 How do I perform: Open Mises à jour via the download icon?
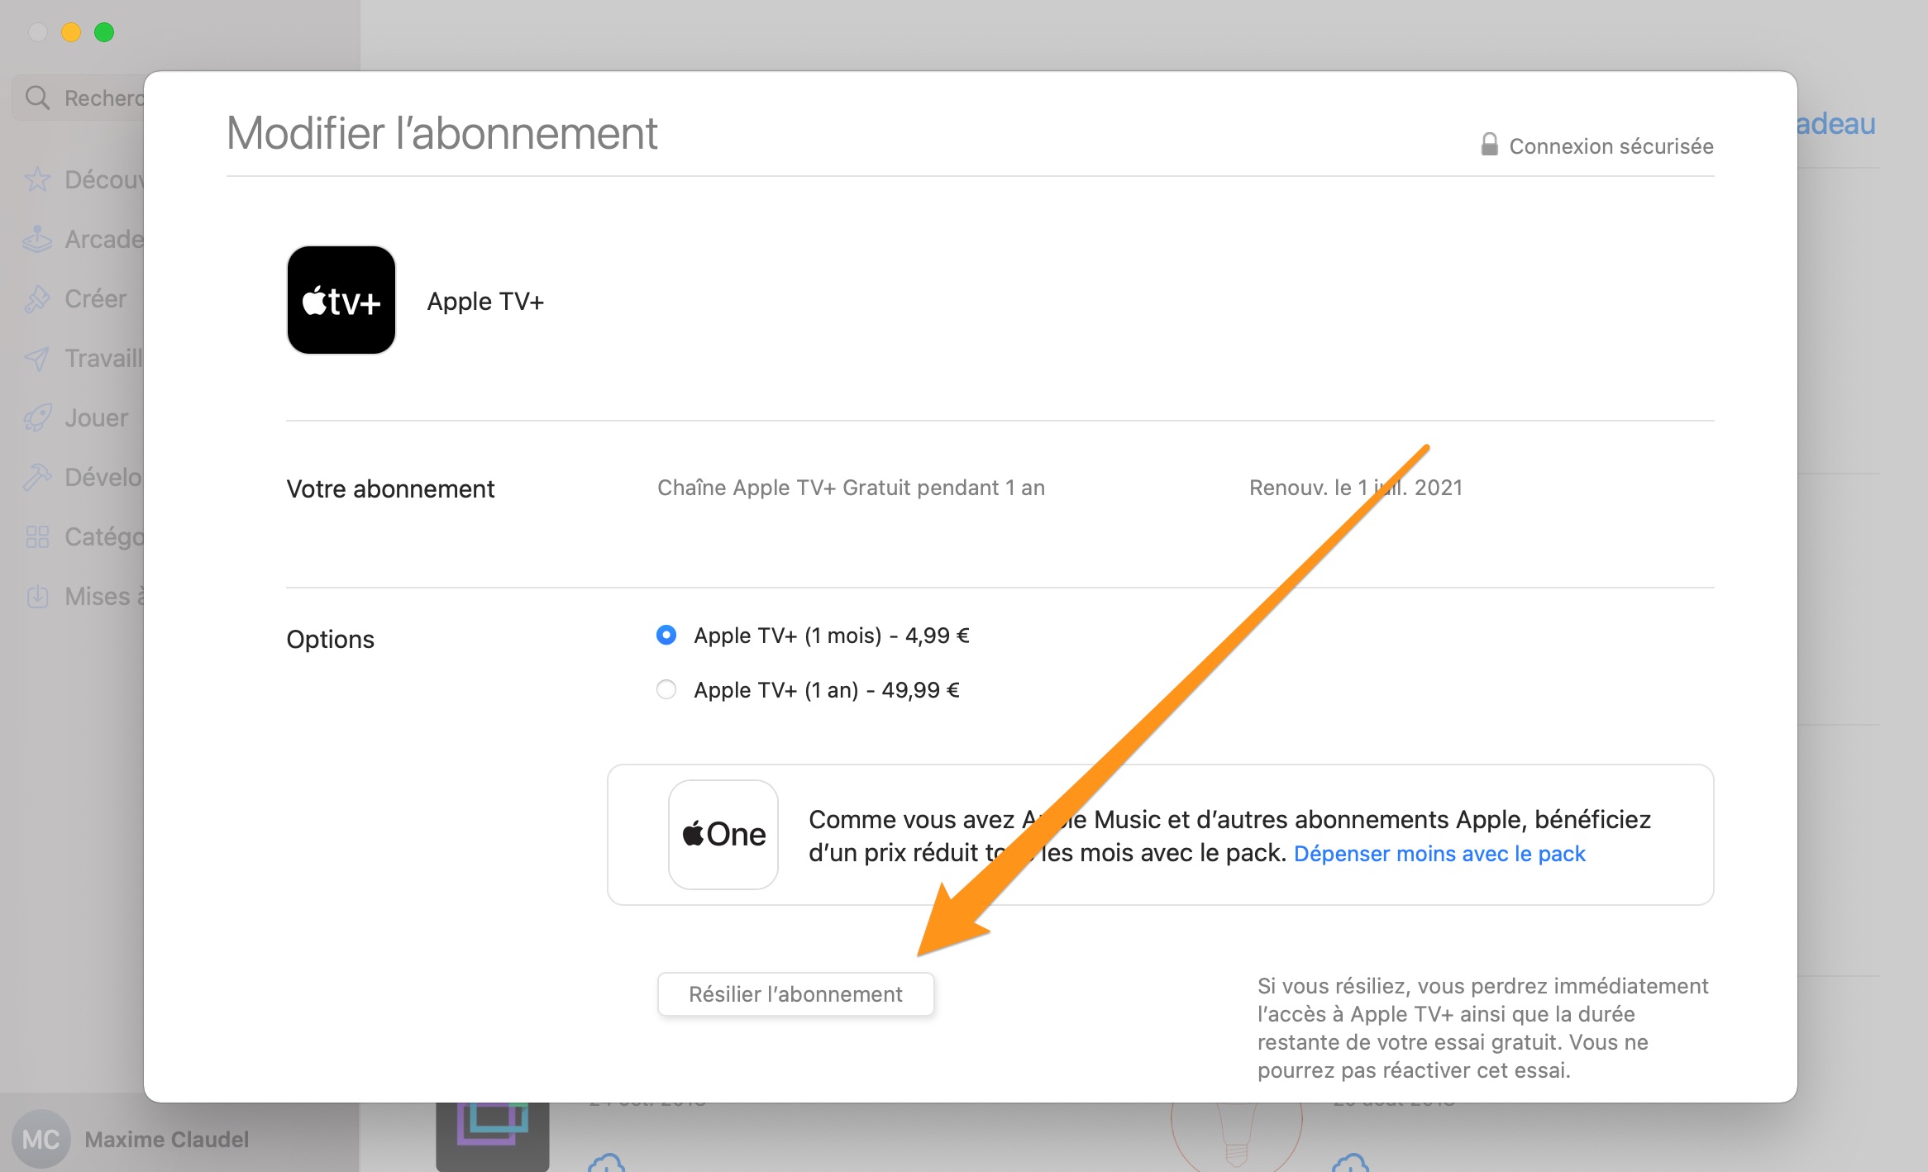pyautogui.click(x=37, y=596)
